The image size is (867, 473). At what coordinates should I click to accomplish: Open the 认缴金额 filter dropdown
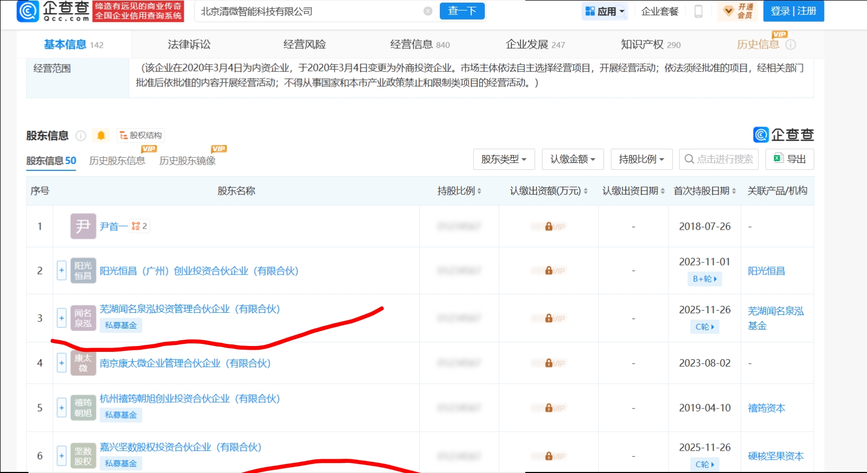(x=573, y=159)
